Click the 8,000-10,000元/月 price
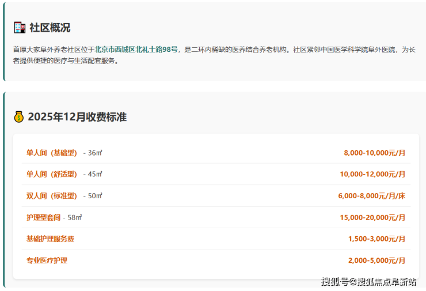Viewport: 426px width, 291px height. click(x=374, y=153)
